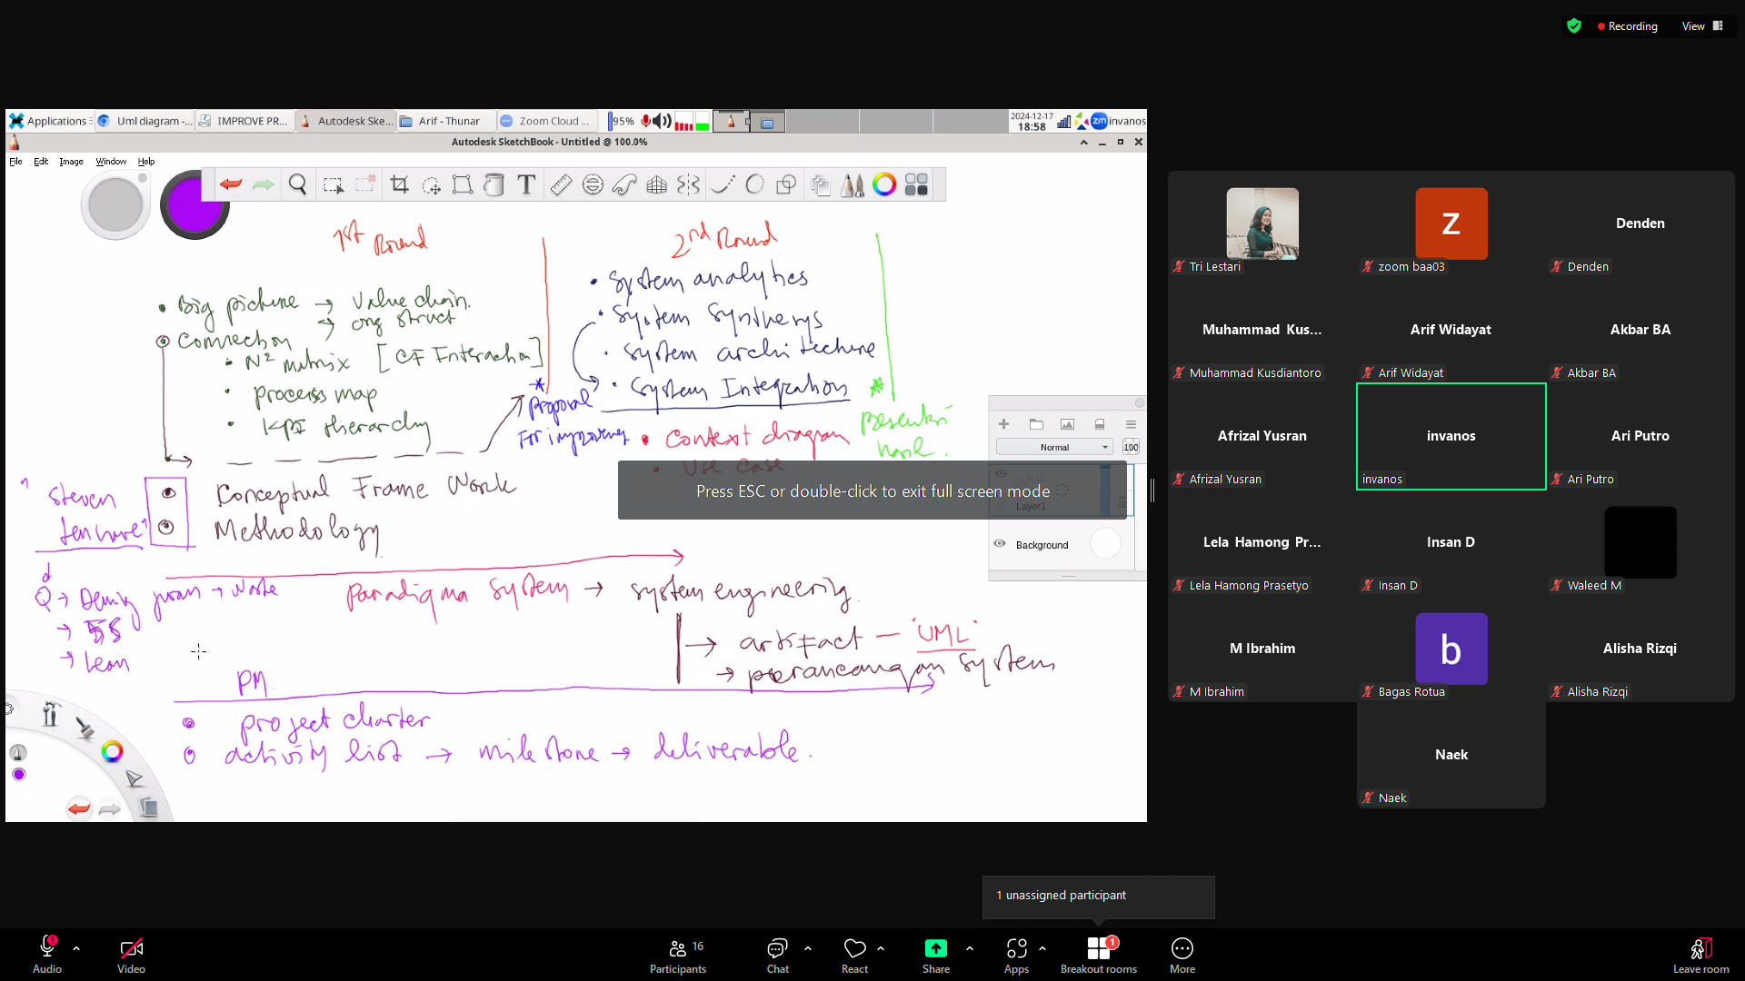Expand share options arrow
This screenshot has width=1745, height=981.
pos(970,948)
